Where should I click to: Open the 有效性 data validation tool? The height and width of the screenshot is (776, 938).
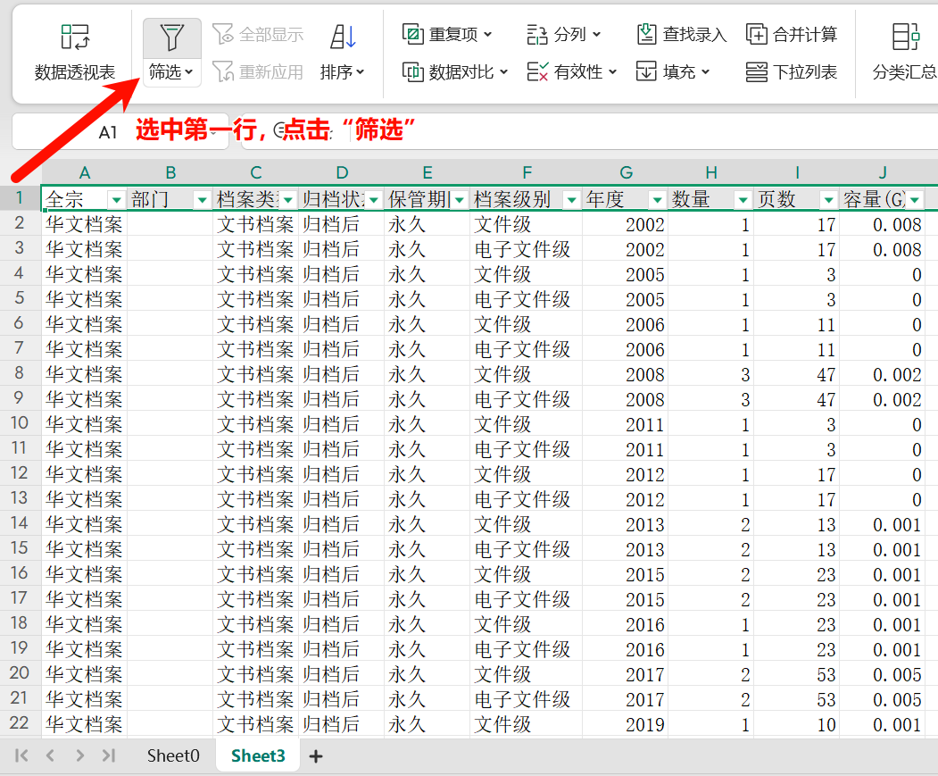click(572, 71)
